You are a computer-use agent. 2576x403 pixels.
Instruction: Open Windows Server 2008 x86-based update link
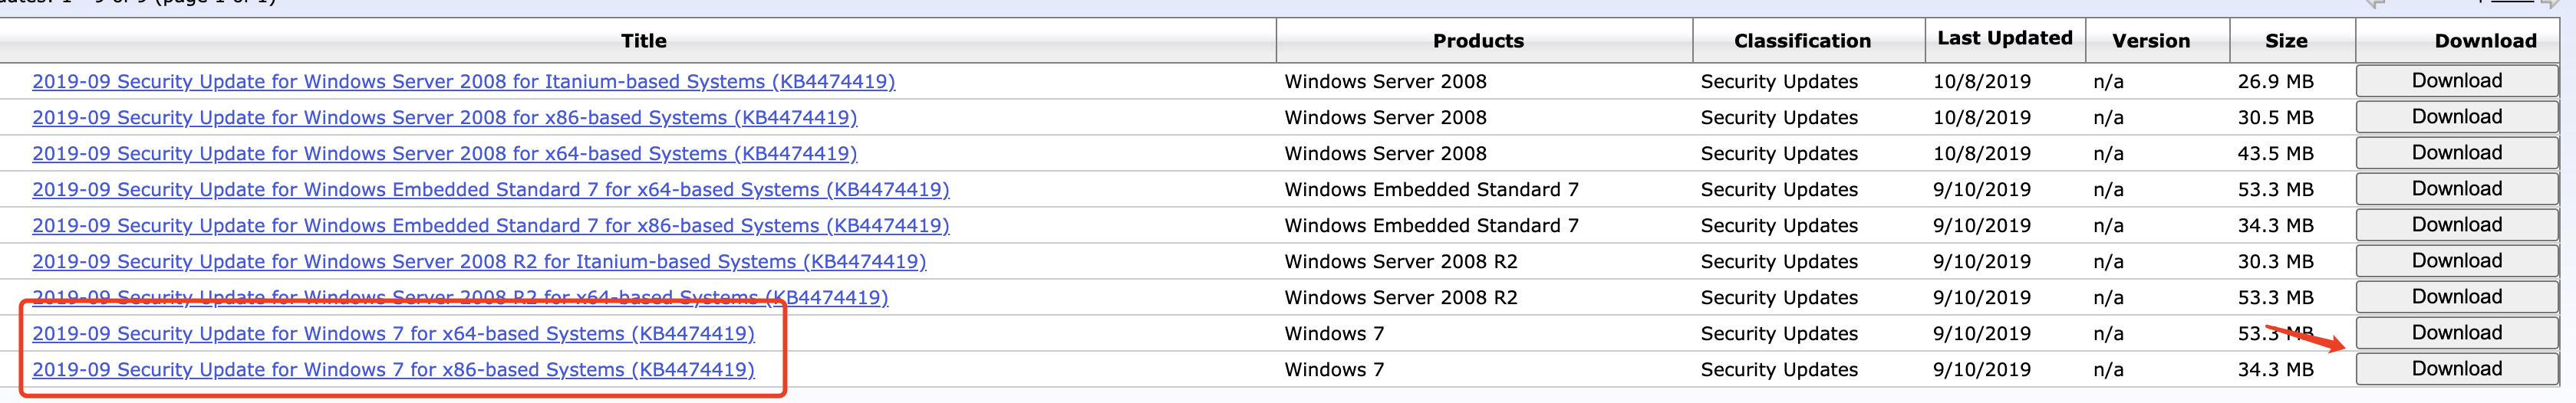[444, 118]
